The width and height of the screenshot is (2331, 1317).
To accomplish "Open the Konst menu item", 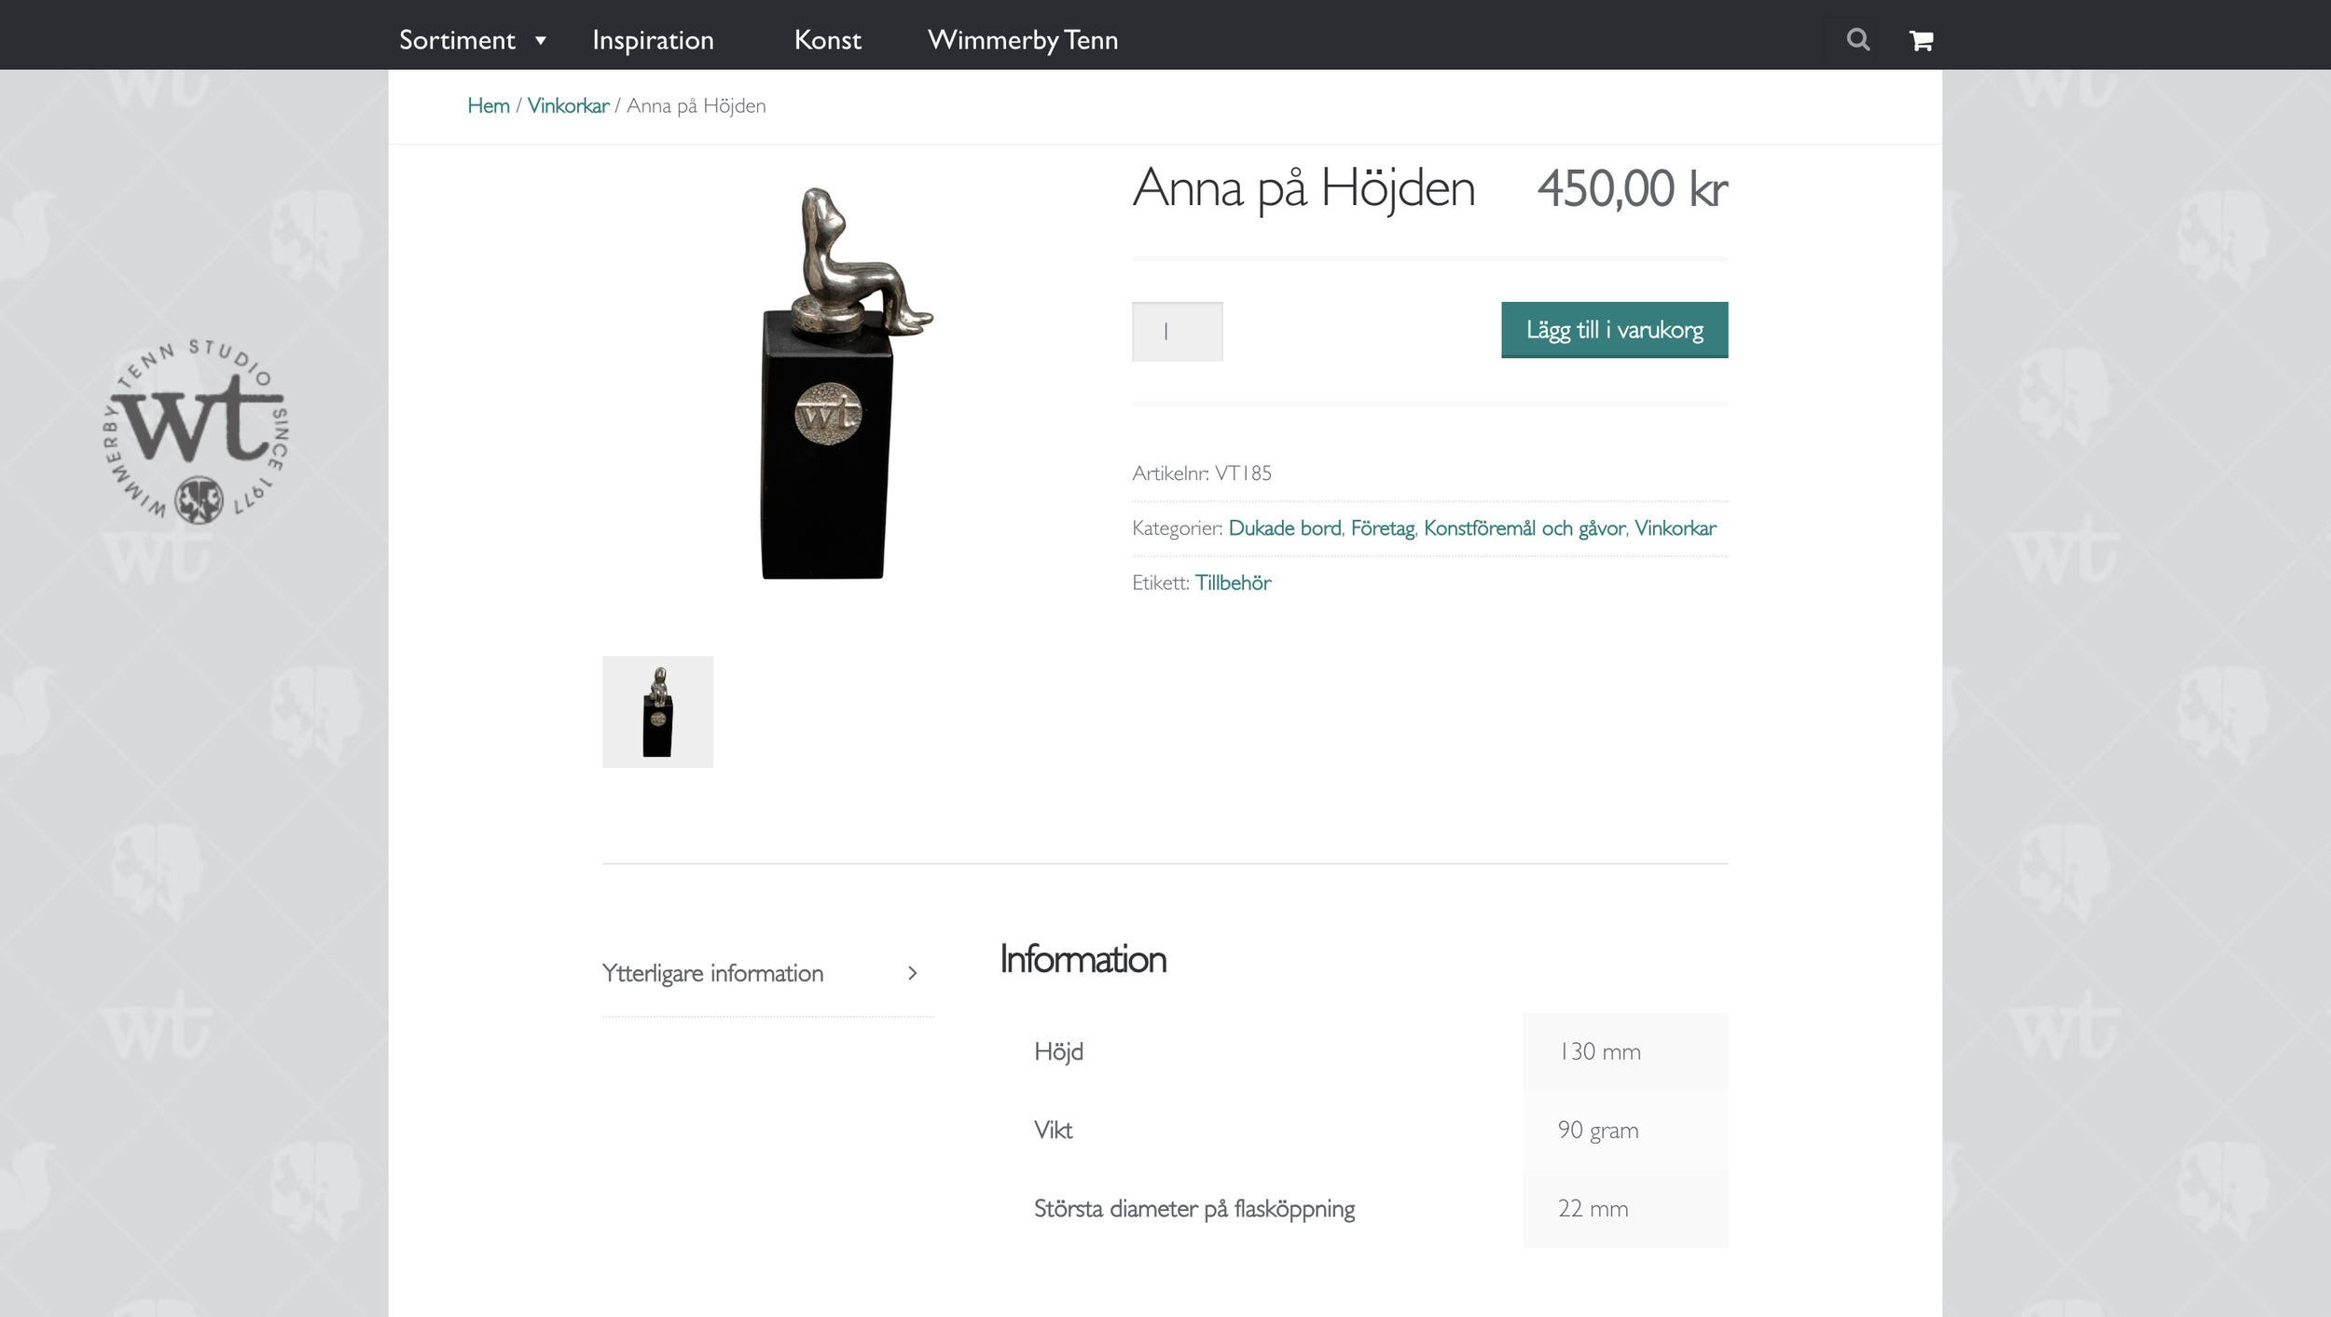I will (x=828, y=40).
